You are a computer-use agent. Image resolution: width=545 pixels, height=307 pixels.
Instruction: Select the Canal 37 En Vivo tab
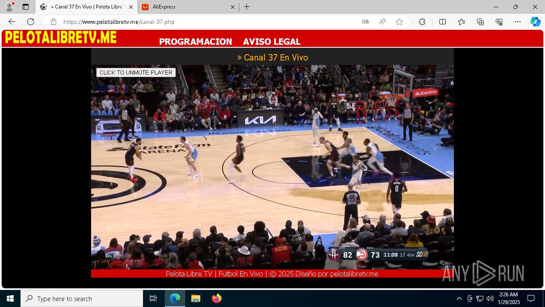point(86,7)
